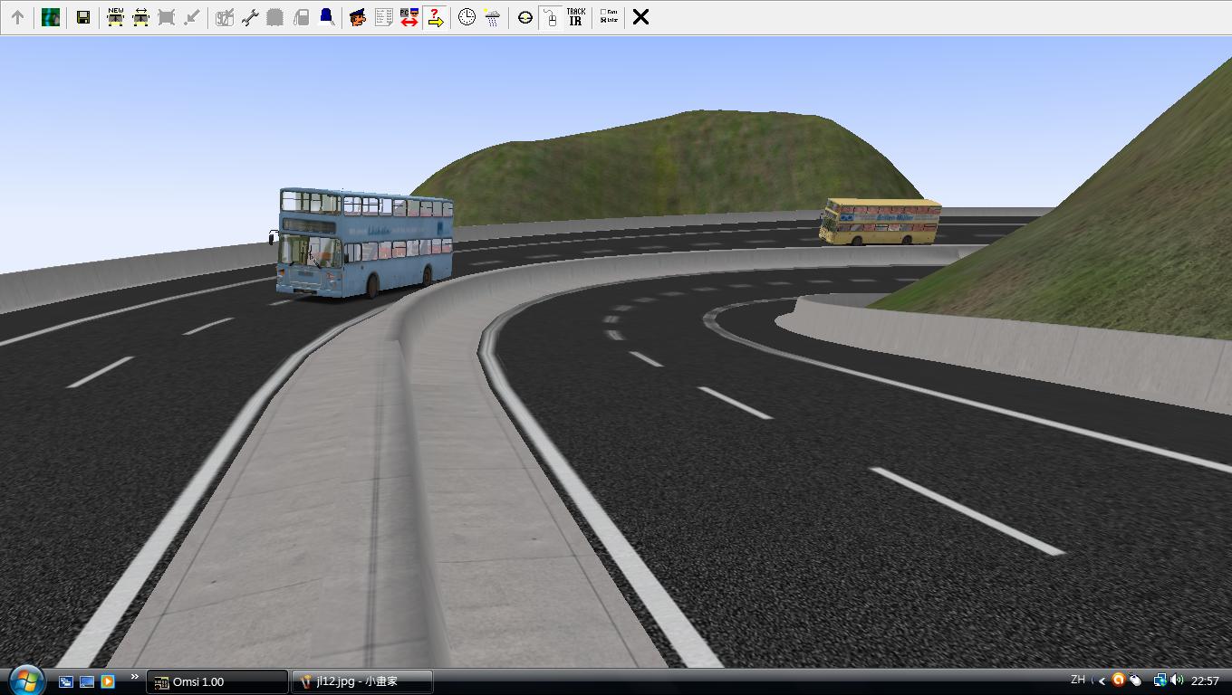Open the wrench maintenance icon
The width and height of the screenshot is (1232, 695).
click(250, 17)
